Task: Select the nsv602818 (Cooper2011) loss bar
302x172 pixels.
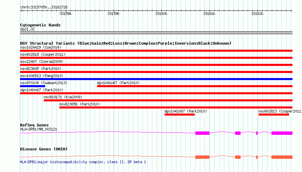Action: click(x=156, y=58)
